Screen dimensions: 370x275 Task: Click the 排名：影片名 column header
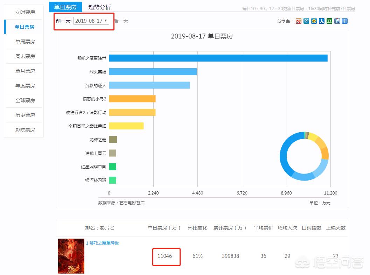point(100,228)
